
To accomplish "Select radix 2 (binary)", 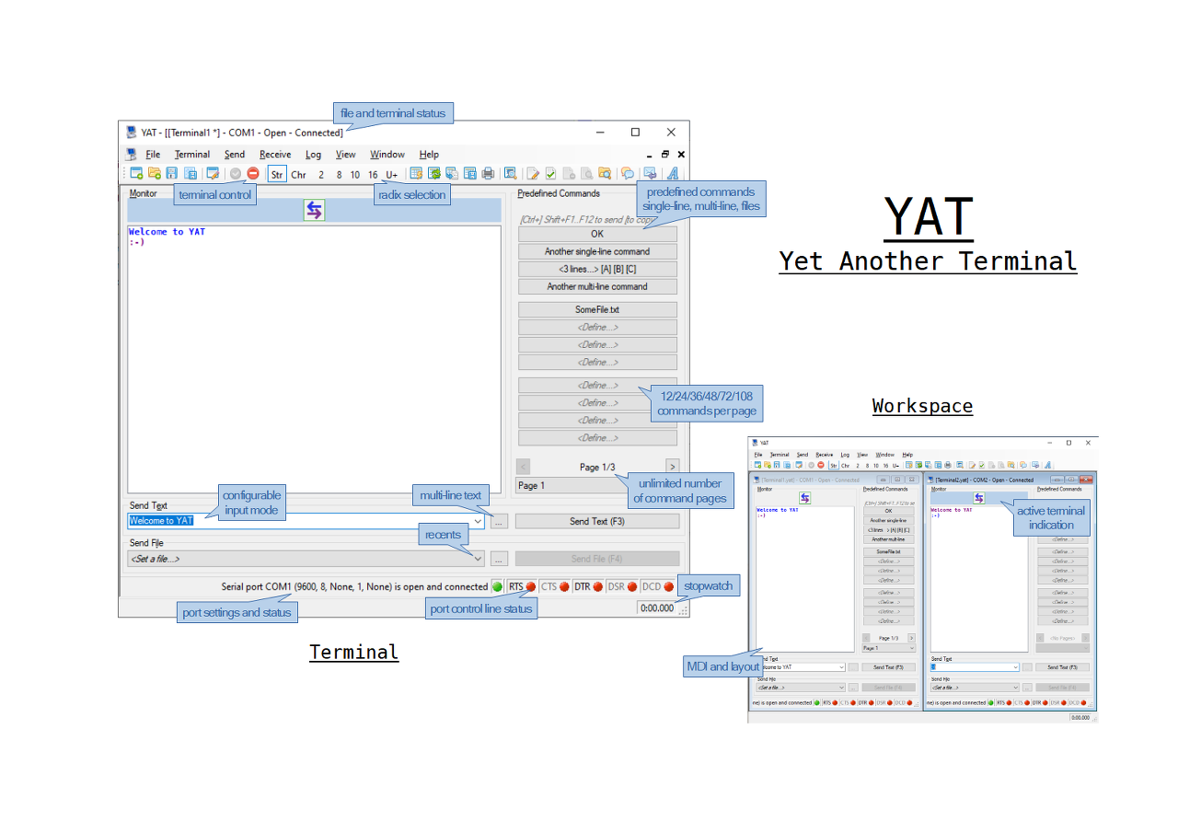I will click(321, 174).
